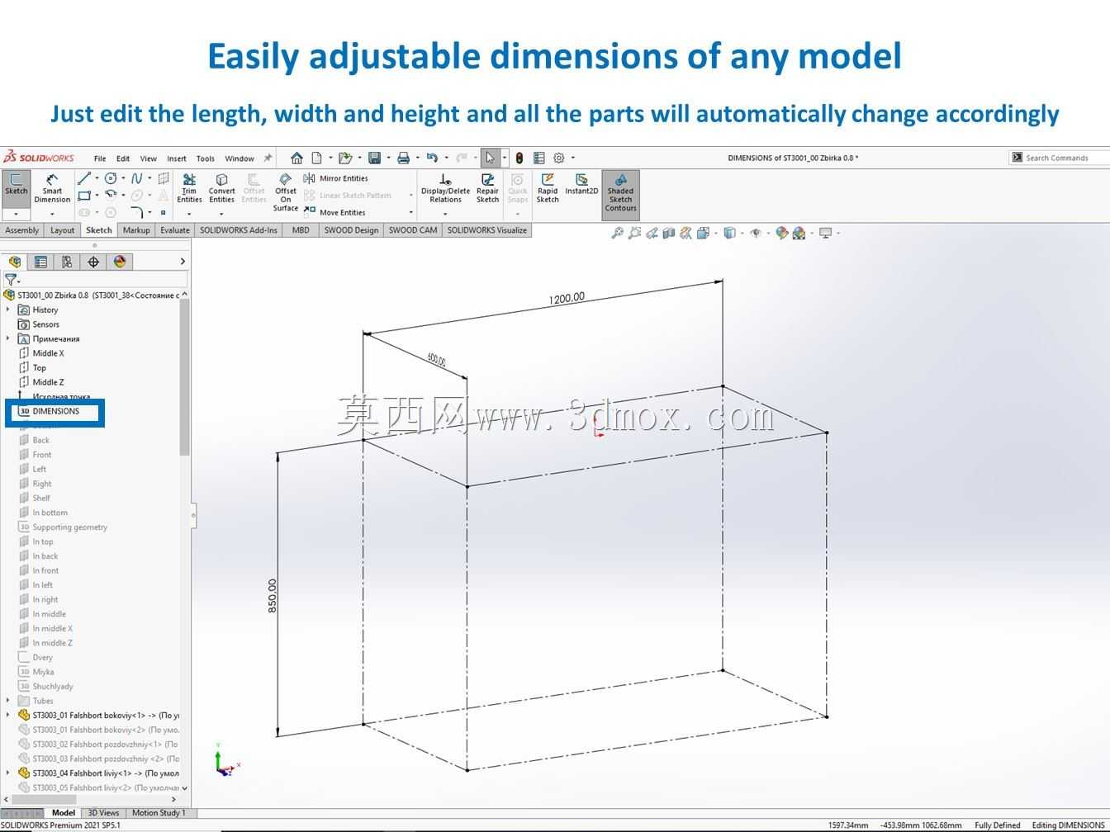The image size is (1110, 832).
Task: Open the DisplayManager appearance tab icon
Action: coord(120,262)
